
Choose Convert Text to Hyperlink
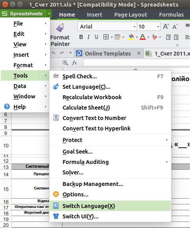coord(110,128)
